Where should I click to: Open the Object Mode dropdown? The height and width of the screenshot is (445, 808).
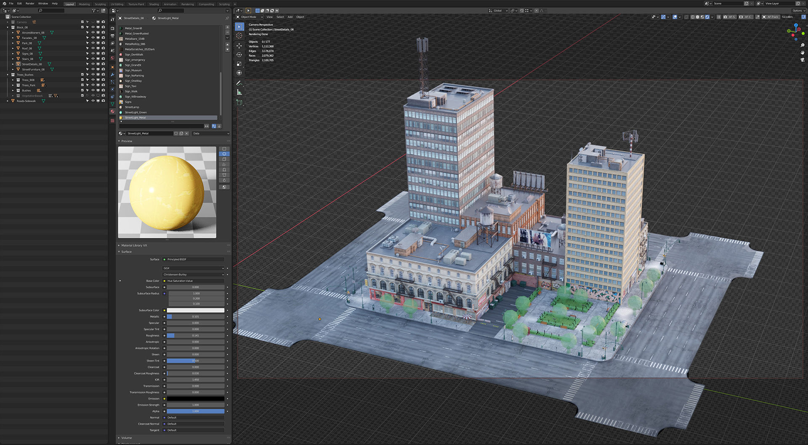(250, 17)
